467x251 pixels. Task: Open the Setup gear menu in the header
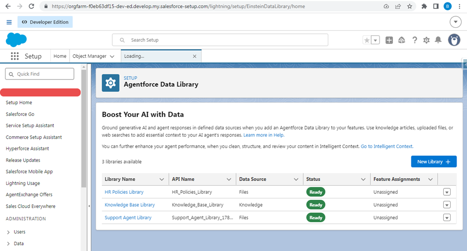click(x=426, y=40)
